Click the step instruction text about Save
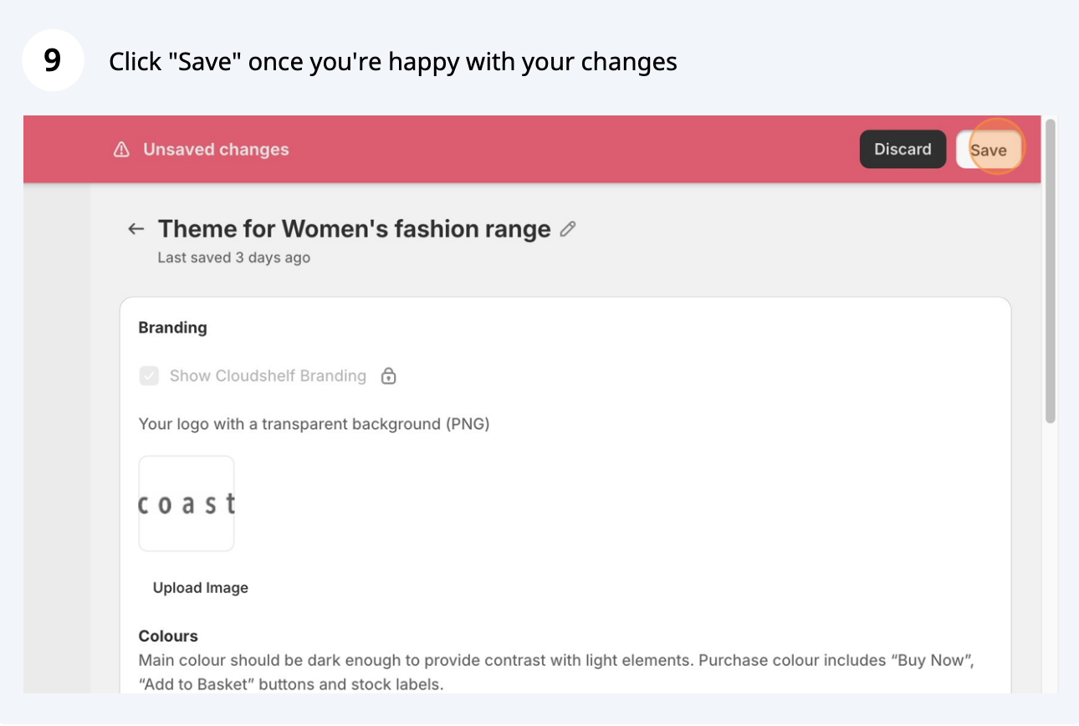The height and width of the screenshot is (726, 1079). (x=393, y=61)
